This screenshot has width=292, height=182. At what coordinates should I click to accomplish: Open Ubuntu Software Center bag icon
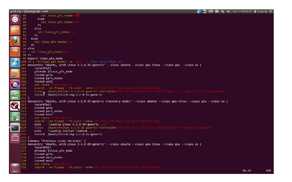[x=15, y=52]
